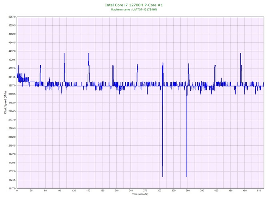Select the 1117.0 y-axis value

[12, 189]
